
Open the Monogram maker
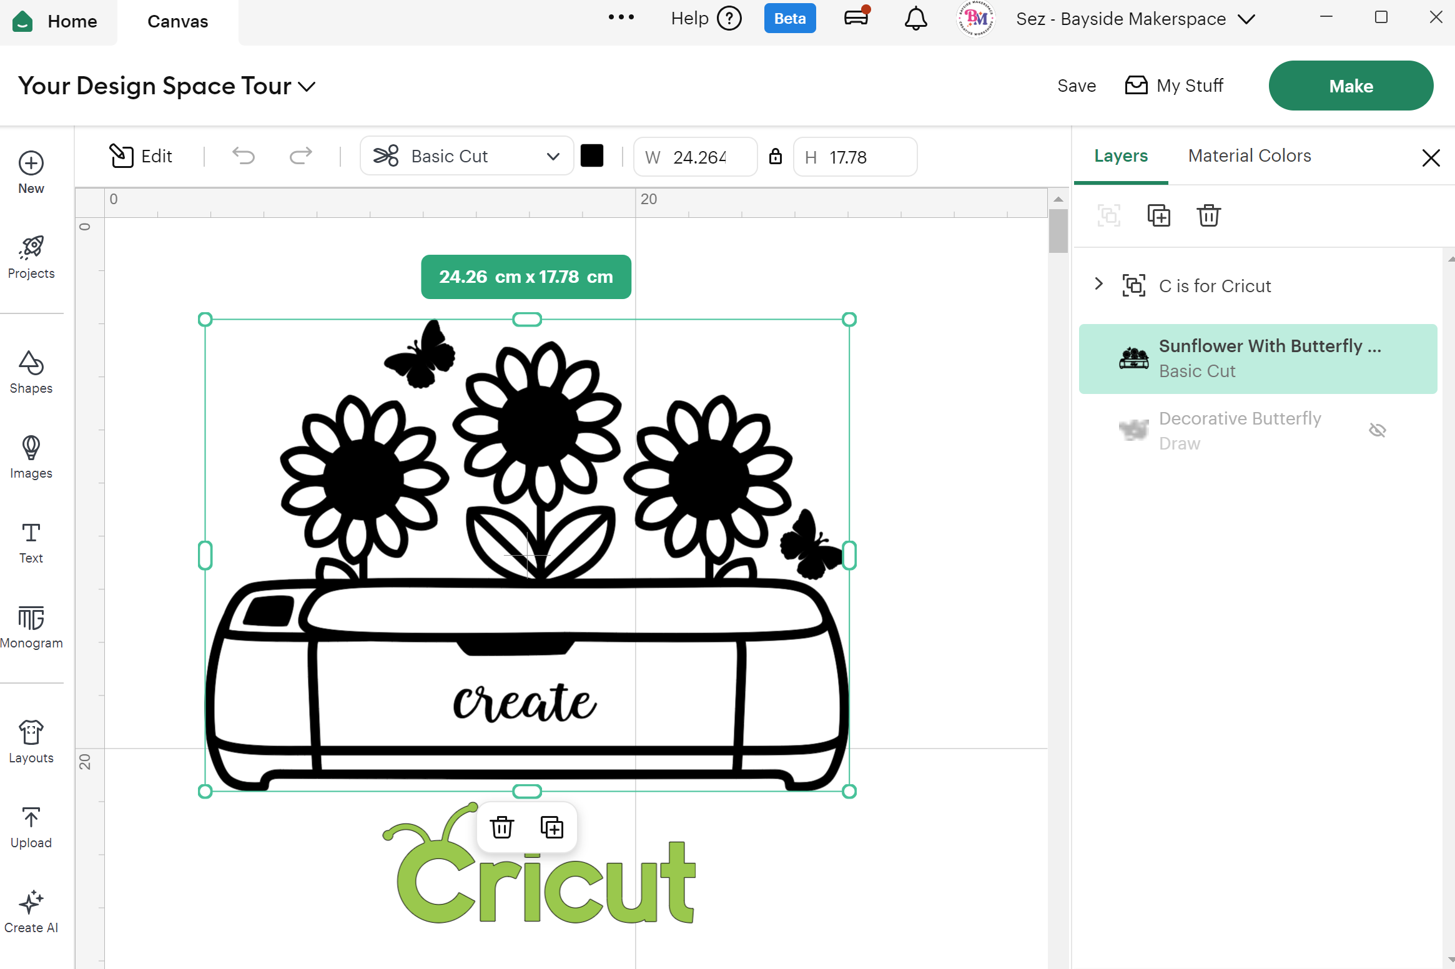[31, 627]
